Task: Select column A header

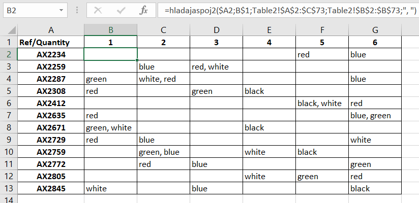Action: [x=50, y=29]
